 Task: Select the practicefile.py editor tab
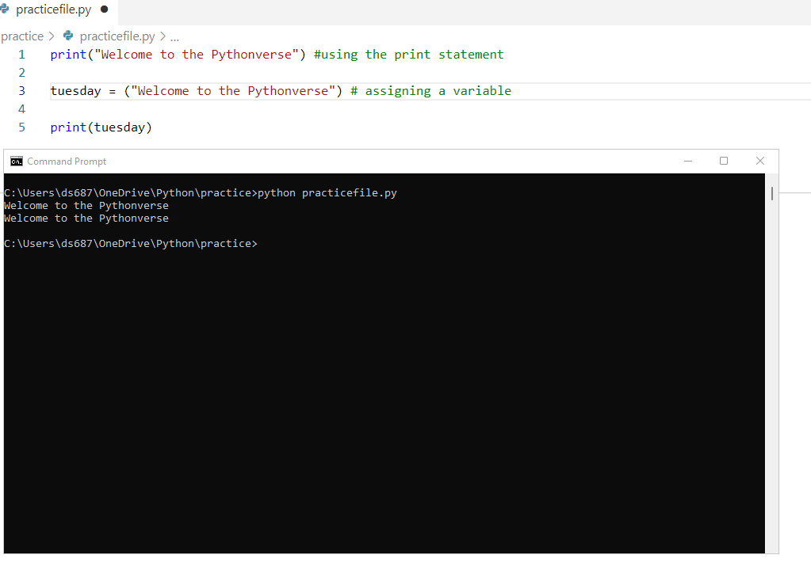(59, 10)
